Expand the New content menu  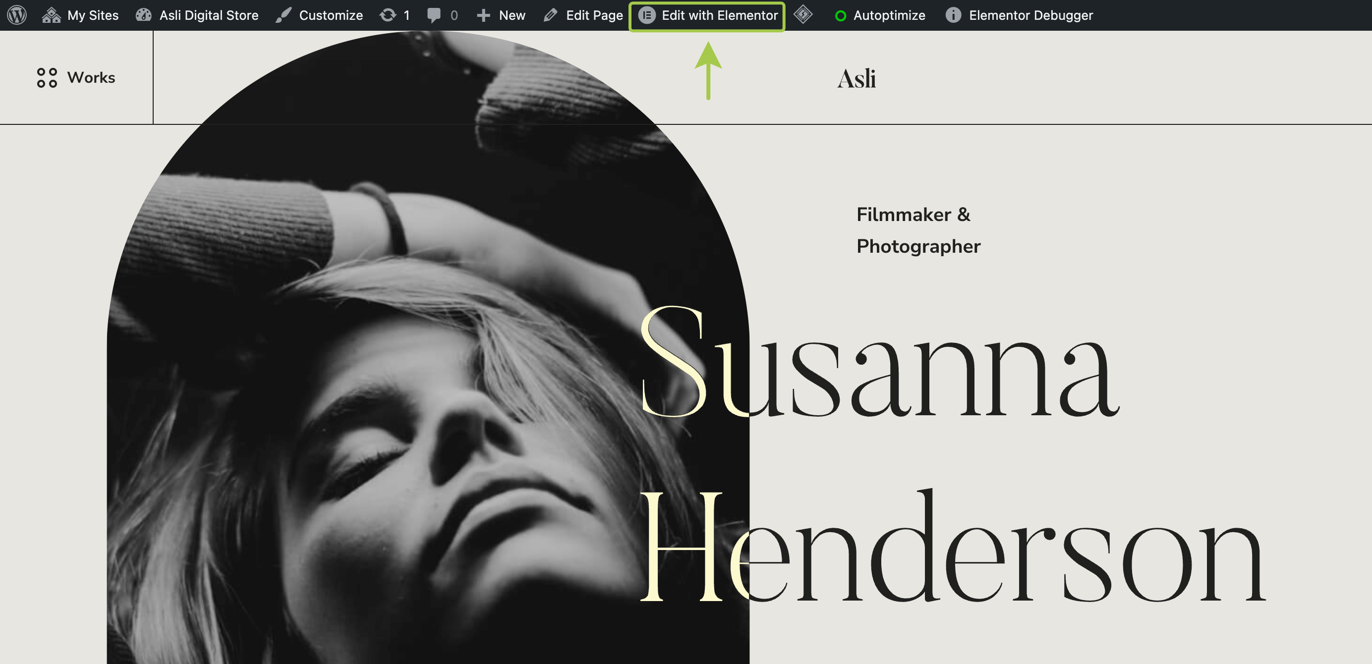tap(512, 15)
